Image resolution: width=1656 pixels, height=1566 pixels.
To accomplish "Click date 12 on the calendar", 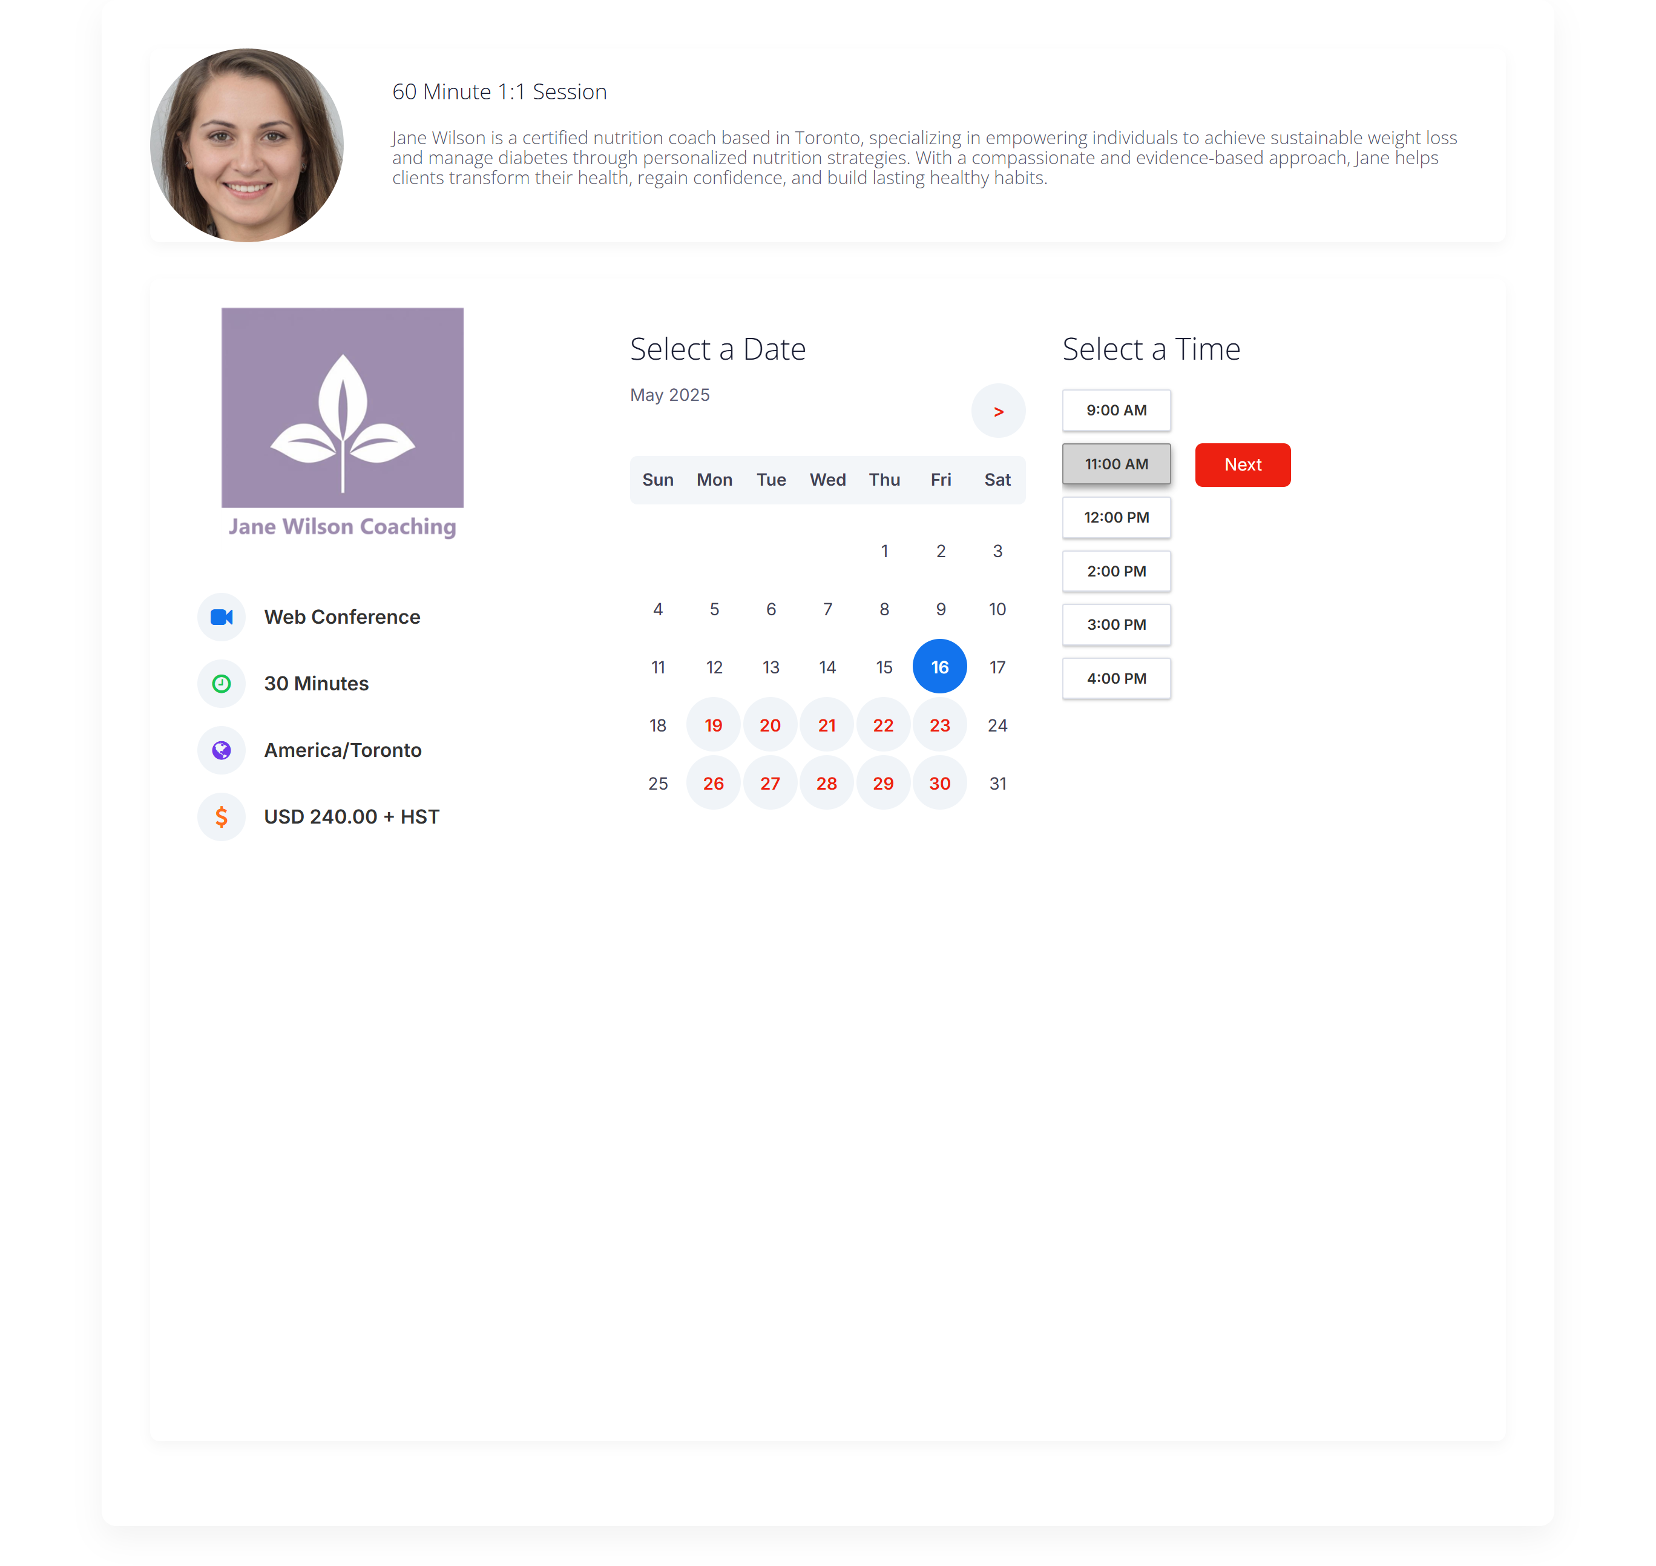I will pyautogui.click(x=714, y=668).
